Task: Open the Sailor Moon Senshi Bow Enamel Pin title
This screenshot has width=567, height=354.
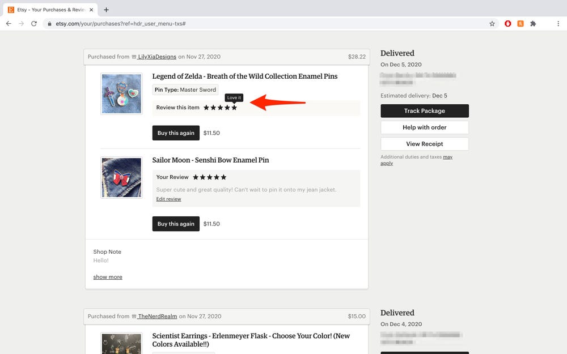Action: point(210,160)
